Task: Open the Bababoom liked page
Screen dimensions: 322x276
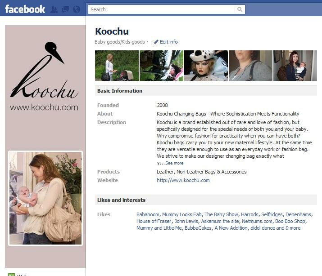Action: point(148,214)
